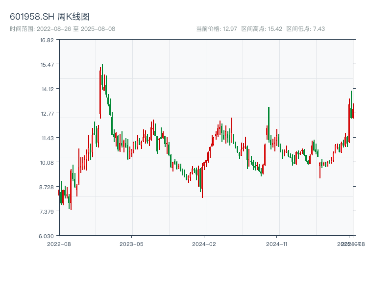
Task: Click the 8.728 y-axis price label
Action: coord(47,187)
